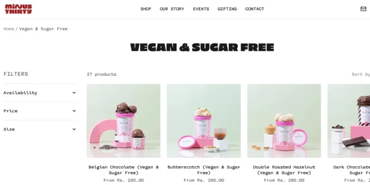370x185 pixels.
Task: Click Double Roasted Hazelnut product title
Action: [284, 170]
